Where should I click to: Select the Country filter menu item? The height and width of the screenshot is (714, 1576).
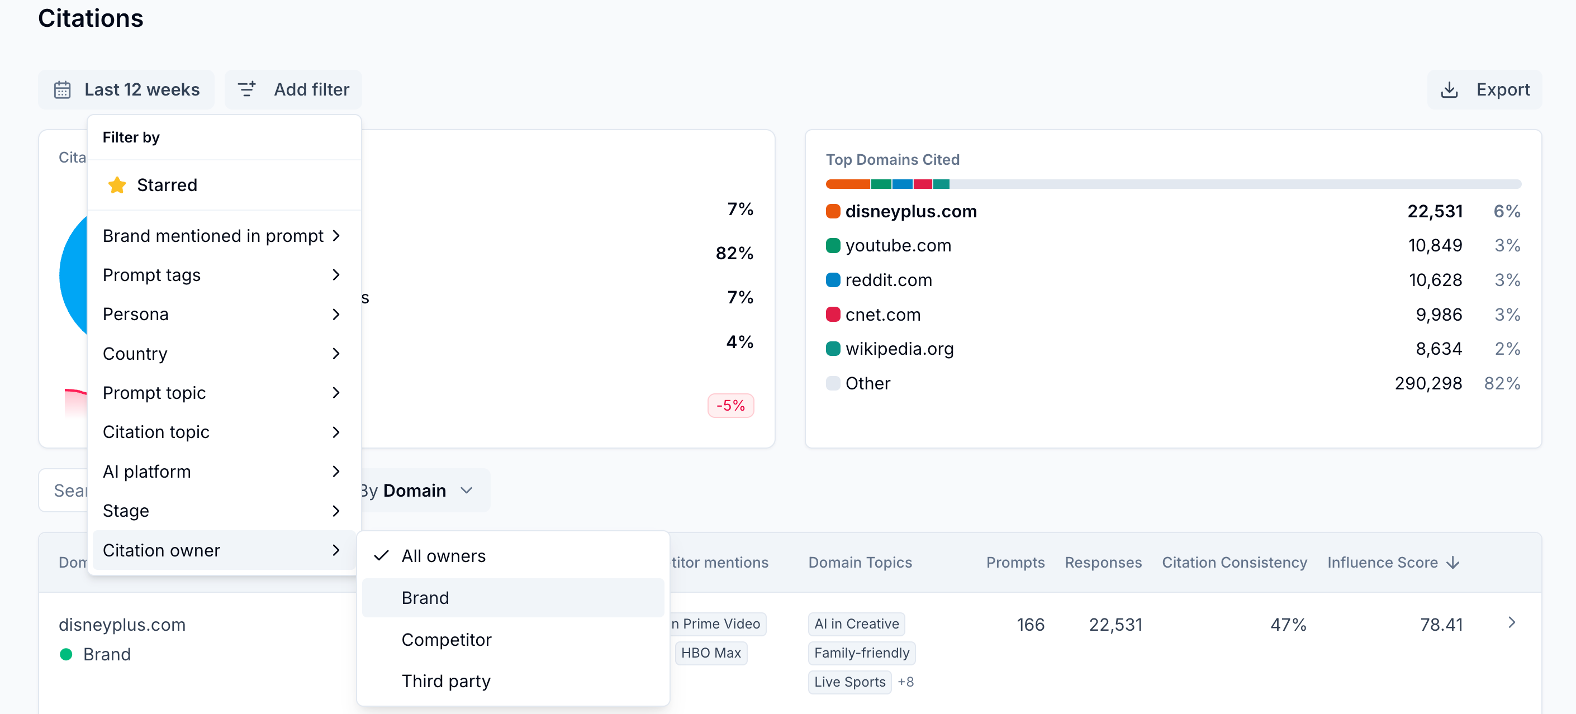221,354
